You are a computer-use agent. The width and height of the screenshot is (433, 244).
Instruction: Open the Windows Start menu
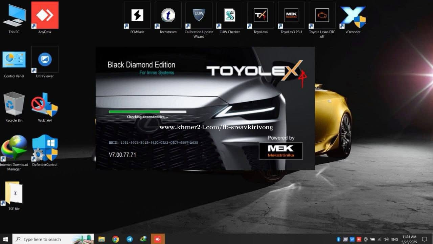(x=5, y=239)
